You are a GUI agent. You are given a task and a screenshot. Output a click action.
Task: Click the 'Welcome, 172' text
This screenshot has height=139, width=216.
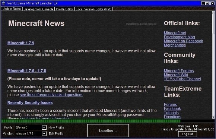point(188,126)
